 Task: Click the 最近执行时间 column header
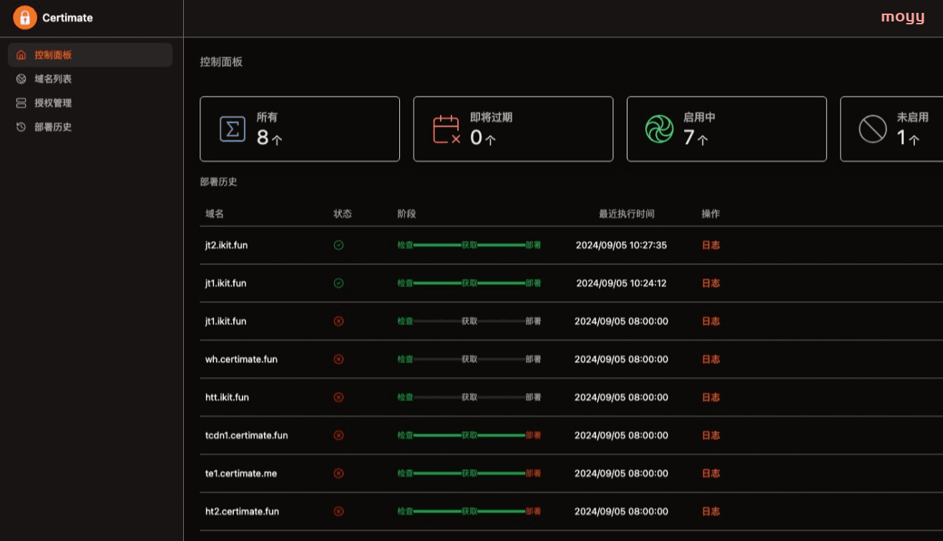pos(627,214)
